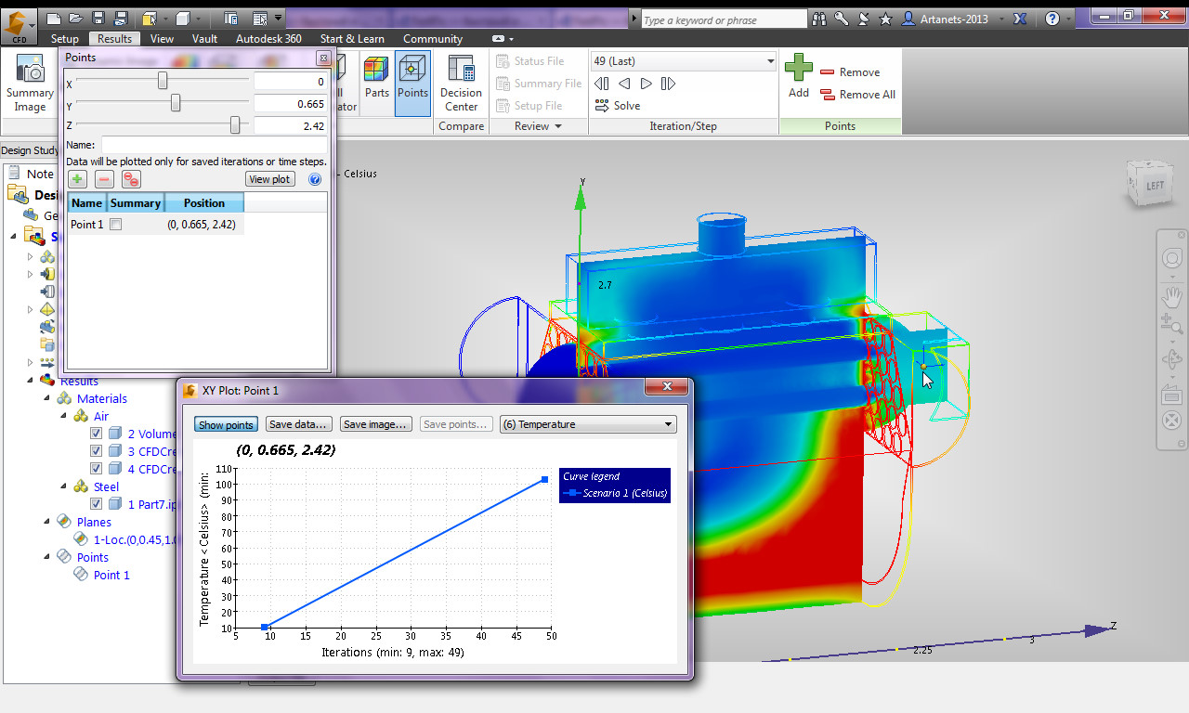Step to previous iteration
Screen dimensions: 1189x713
click(x=624, y=84)
